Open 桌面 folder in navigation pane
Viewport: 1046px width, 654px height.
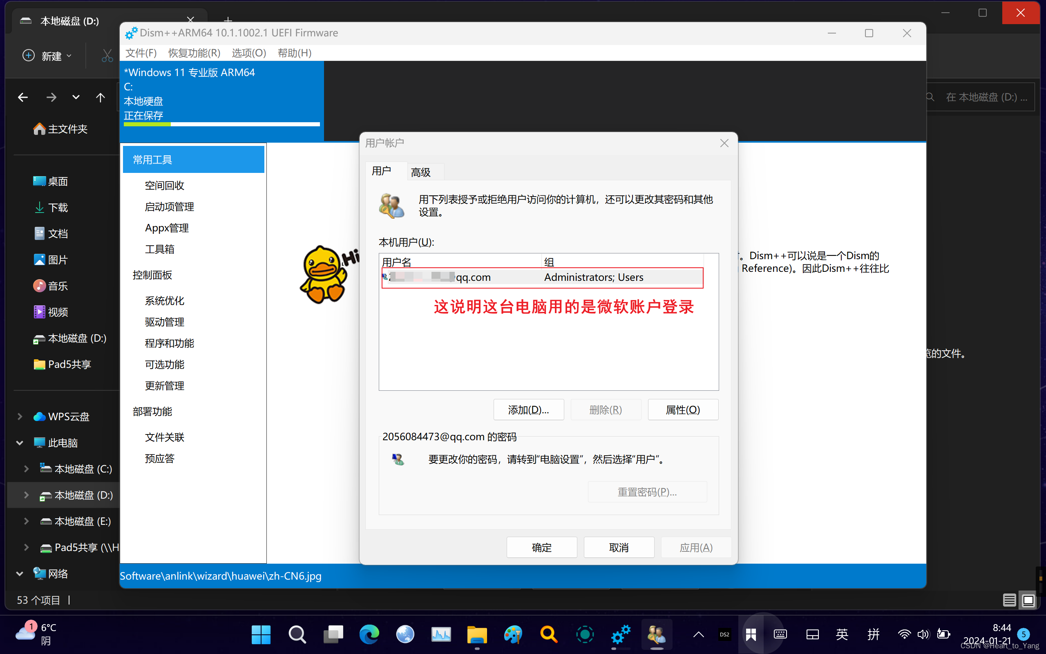[x=51, y=181]
